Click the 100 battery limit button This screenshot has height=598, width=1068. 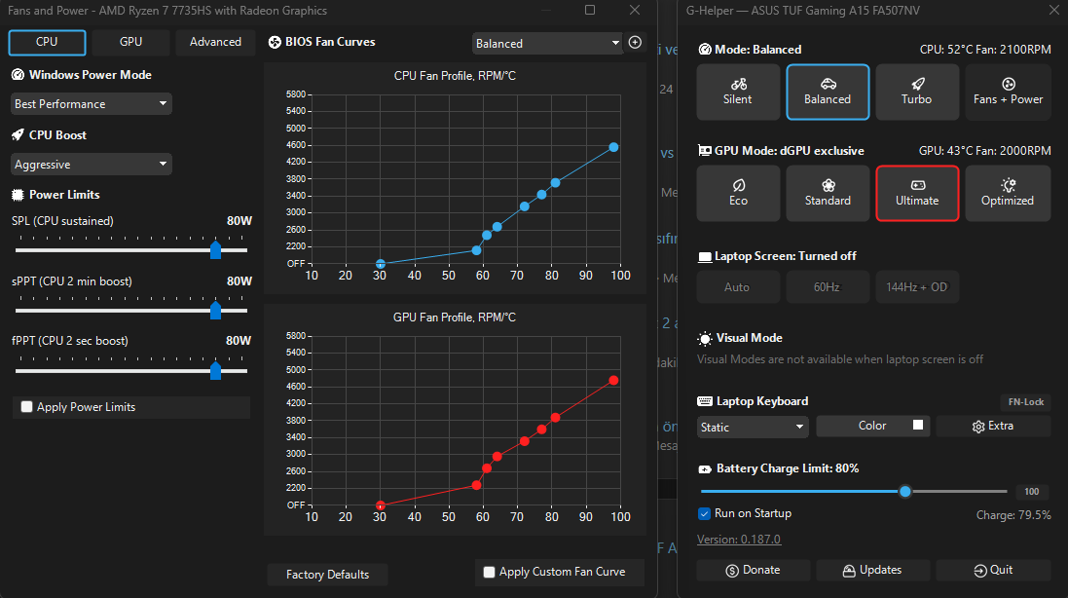[x=1032, y=492]
